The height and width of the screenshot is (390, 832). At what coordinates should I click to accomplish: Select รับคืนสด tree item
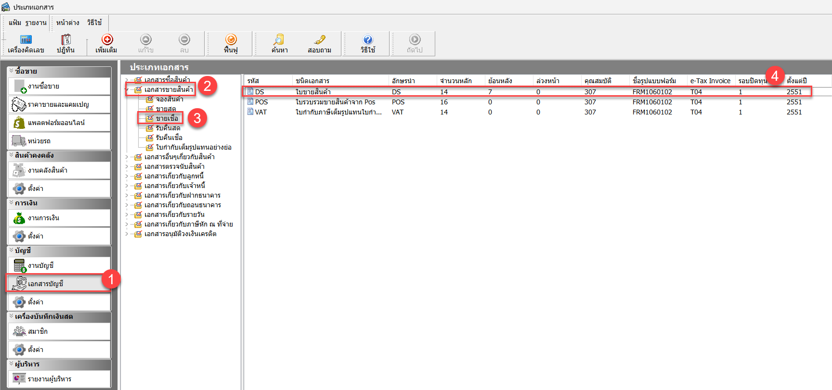coord(168,128)
